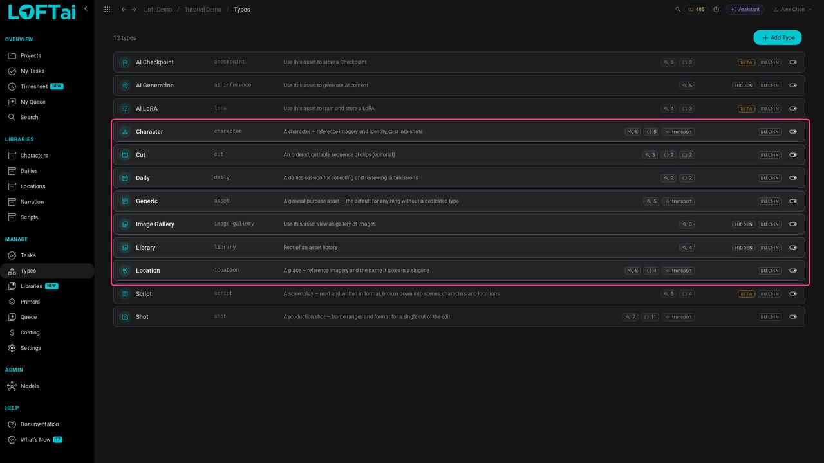The image size is (824, 463).
Task: Toggle the Script type switch
Action: 793,294
